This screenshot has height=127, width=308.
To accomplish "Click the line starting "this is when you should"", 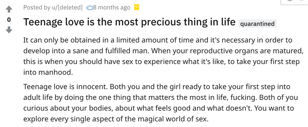I will (x=161, y=62).
